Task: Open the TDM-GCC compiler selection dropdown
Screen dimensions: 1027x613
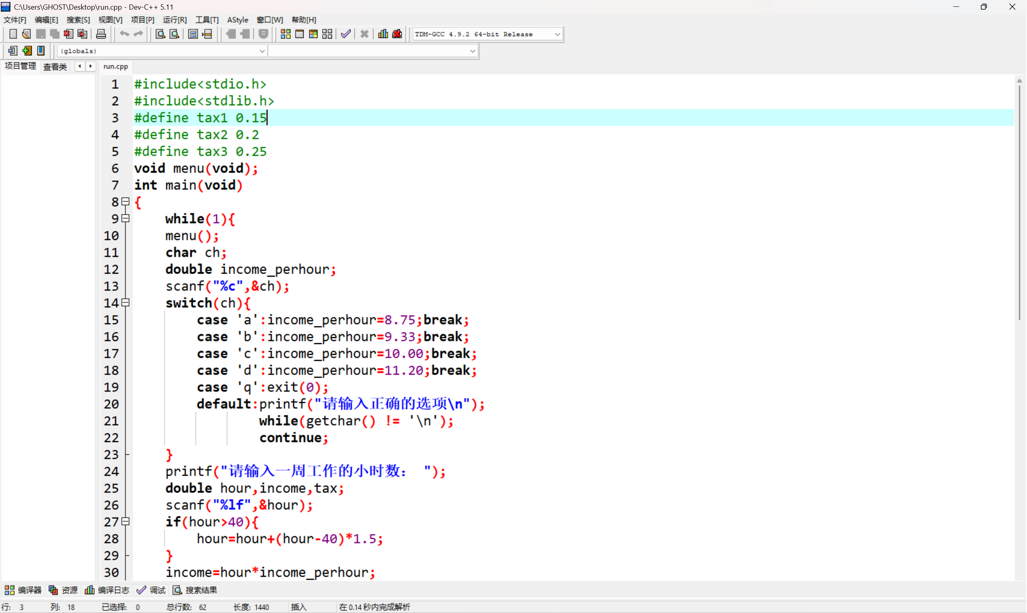Action: (557, 34)
